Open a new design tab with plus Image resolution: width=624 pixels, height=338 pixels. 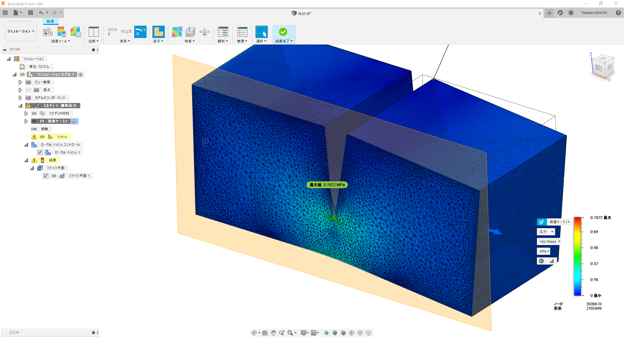coord(549,13)
